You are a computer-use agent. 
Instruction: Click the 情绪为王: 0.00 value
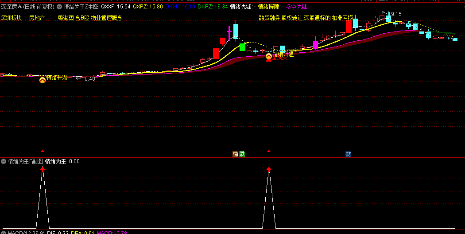tap(62, 162)
